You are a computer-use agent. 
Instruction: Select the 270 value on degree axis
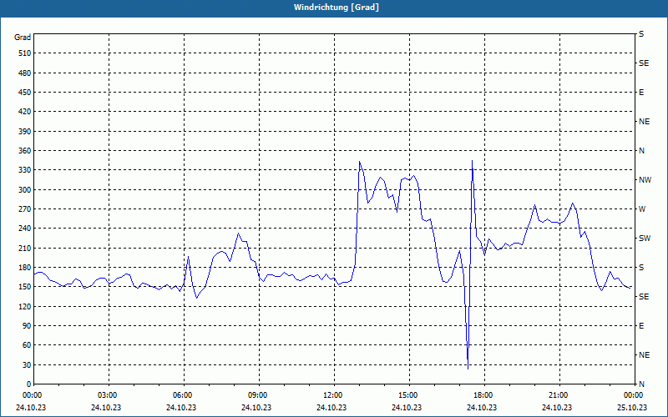(25, 209)
